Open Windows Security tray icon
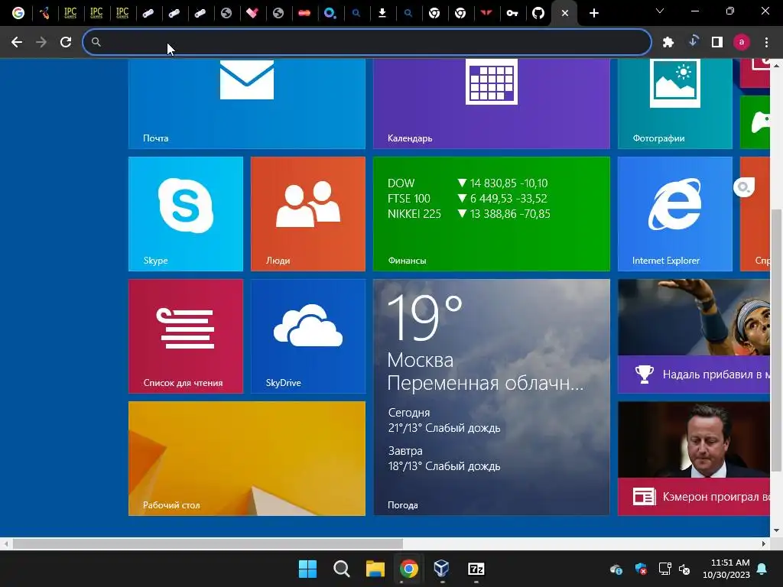783x587 pixels. coord(641,569)
